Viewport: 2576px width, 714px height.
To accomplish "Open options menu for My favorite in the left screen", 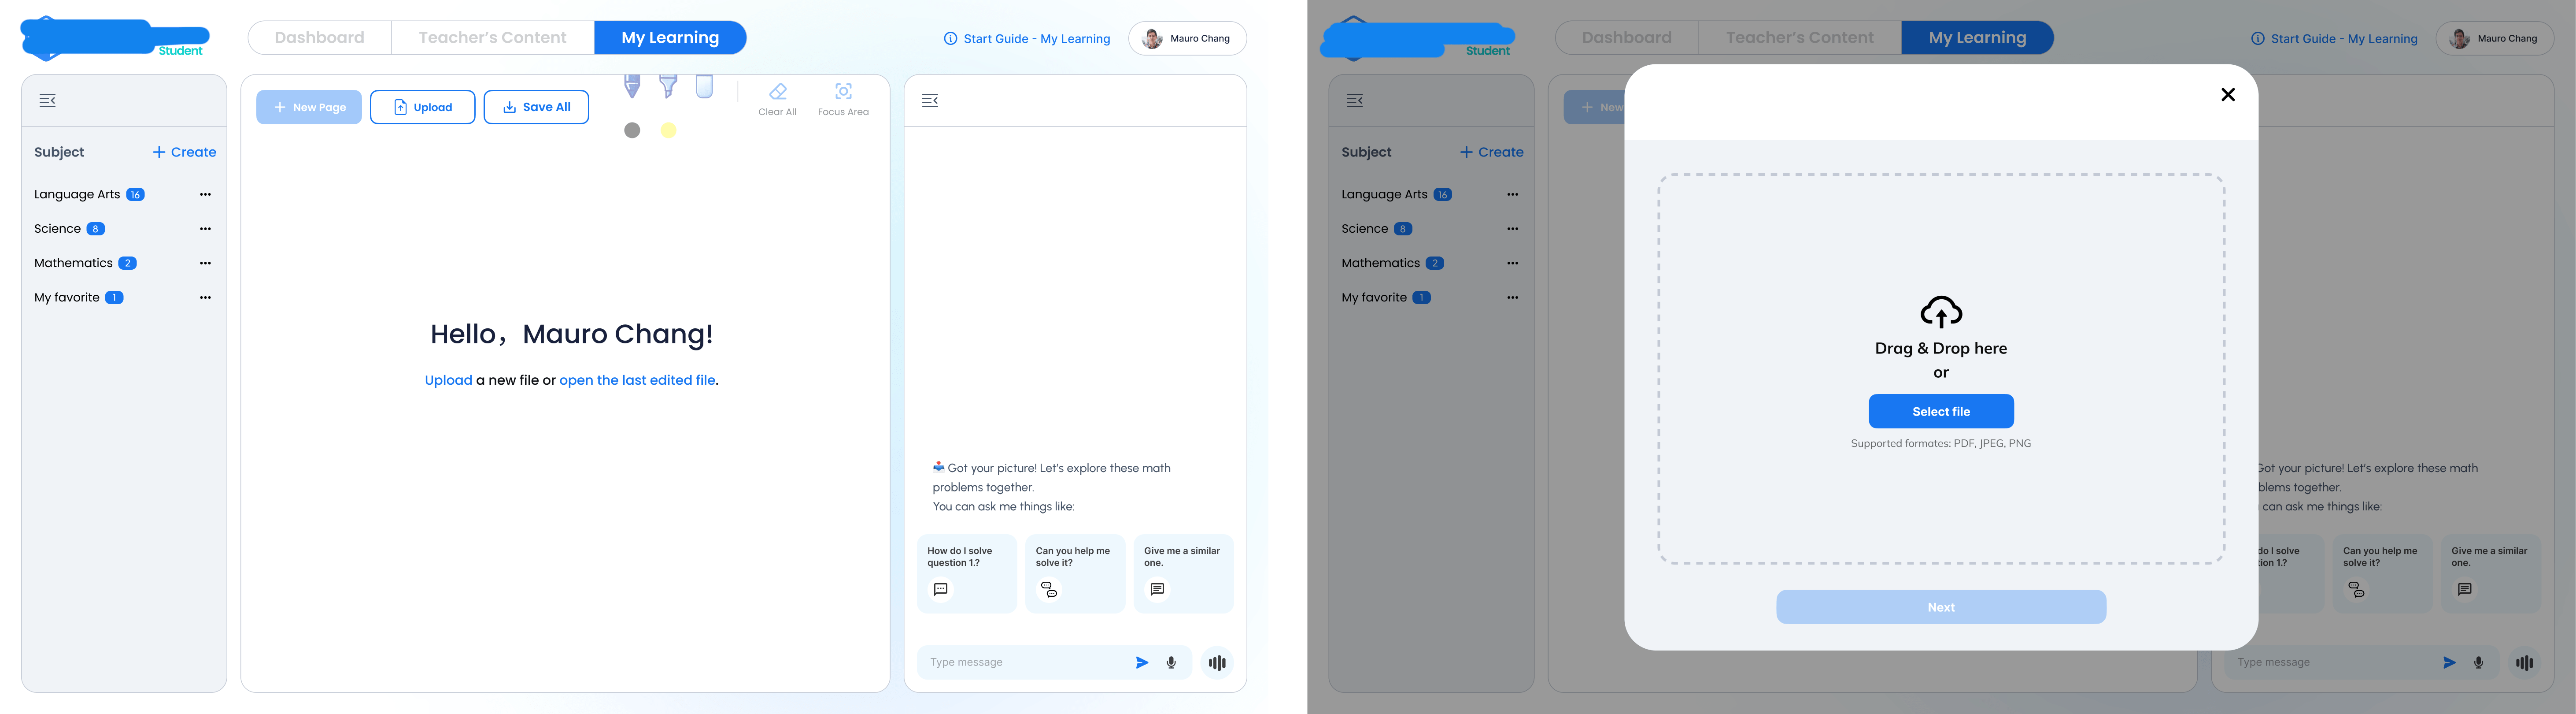I will 205,297.
